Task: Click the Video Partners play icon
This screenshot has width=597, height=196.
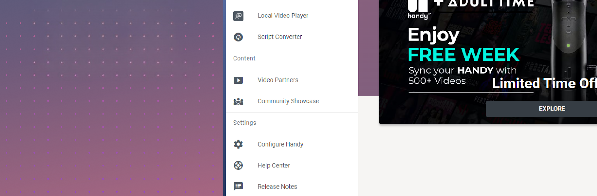Action: 238,80
